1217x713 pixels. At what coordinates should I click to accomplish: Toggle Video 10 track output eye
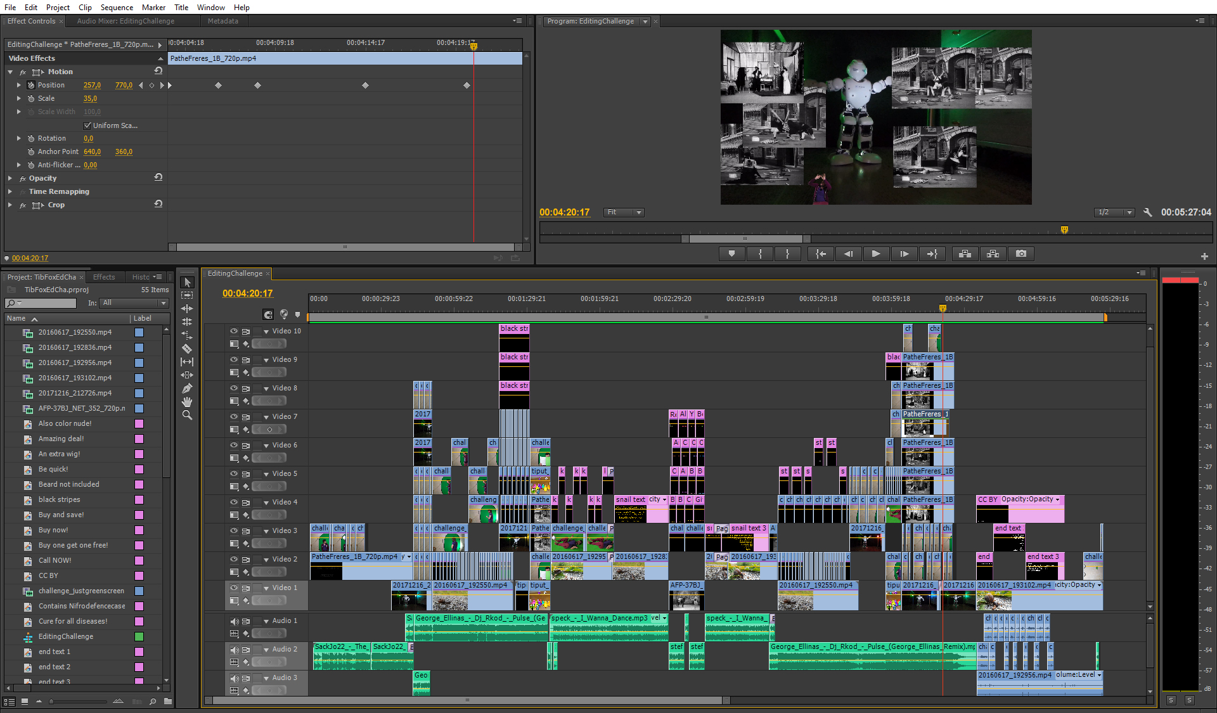234,331
